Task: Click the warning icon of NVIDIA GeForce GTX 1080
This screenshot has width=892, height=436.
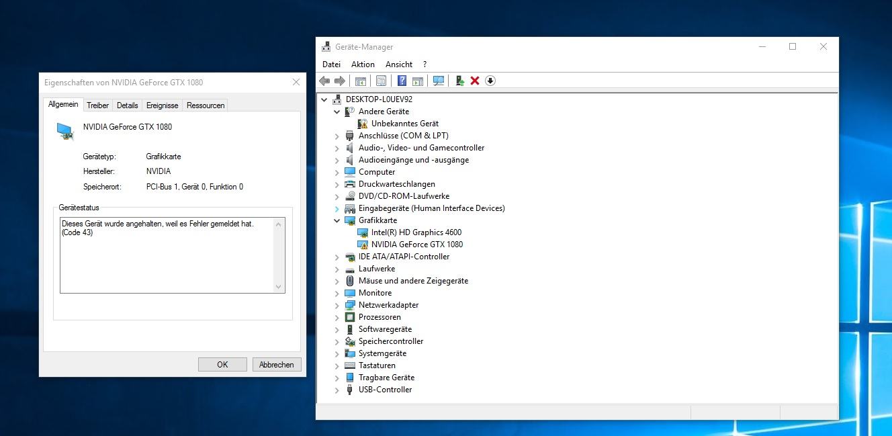Action: click(x=363, y=245)
